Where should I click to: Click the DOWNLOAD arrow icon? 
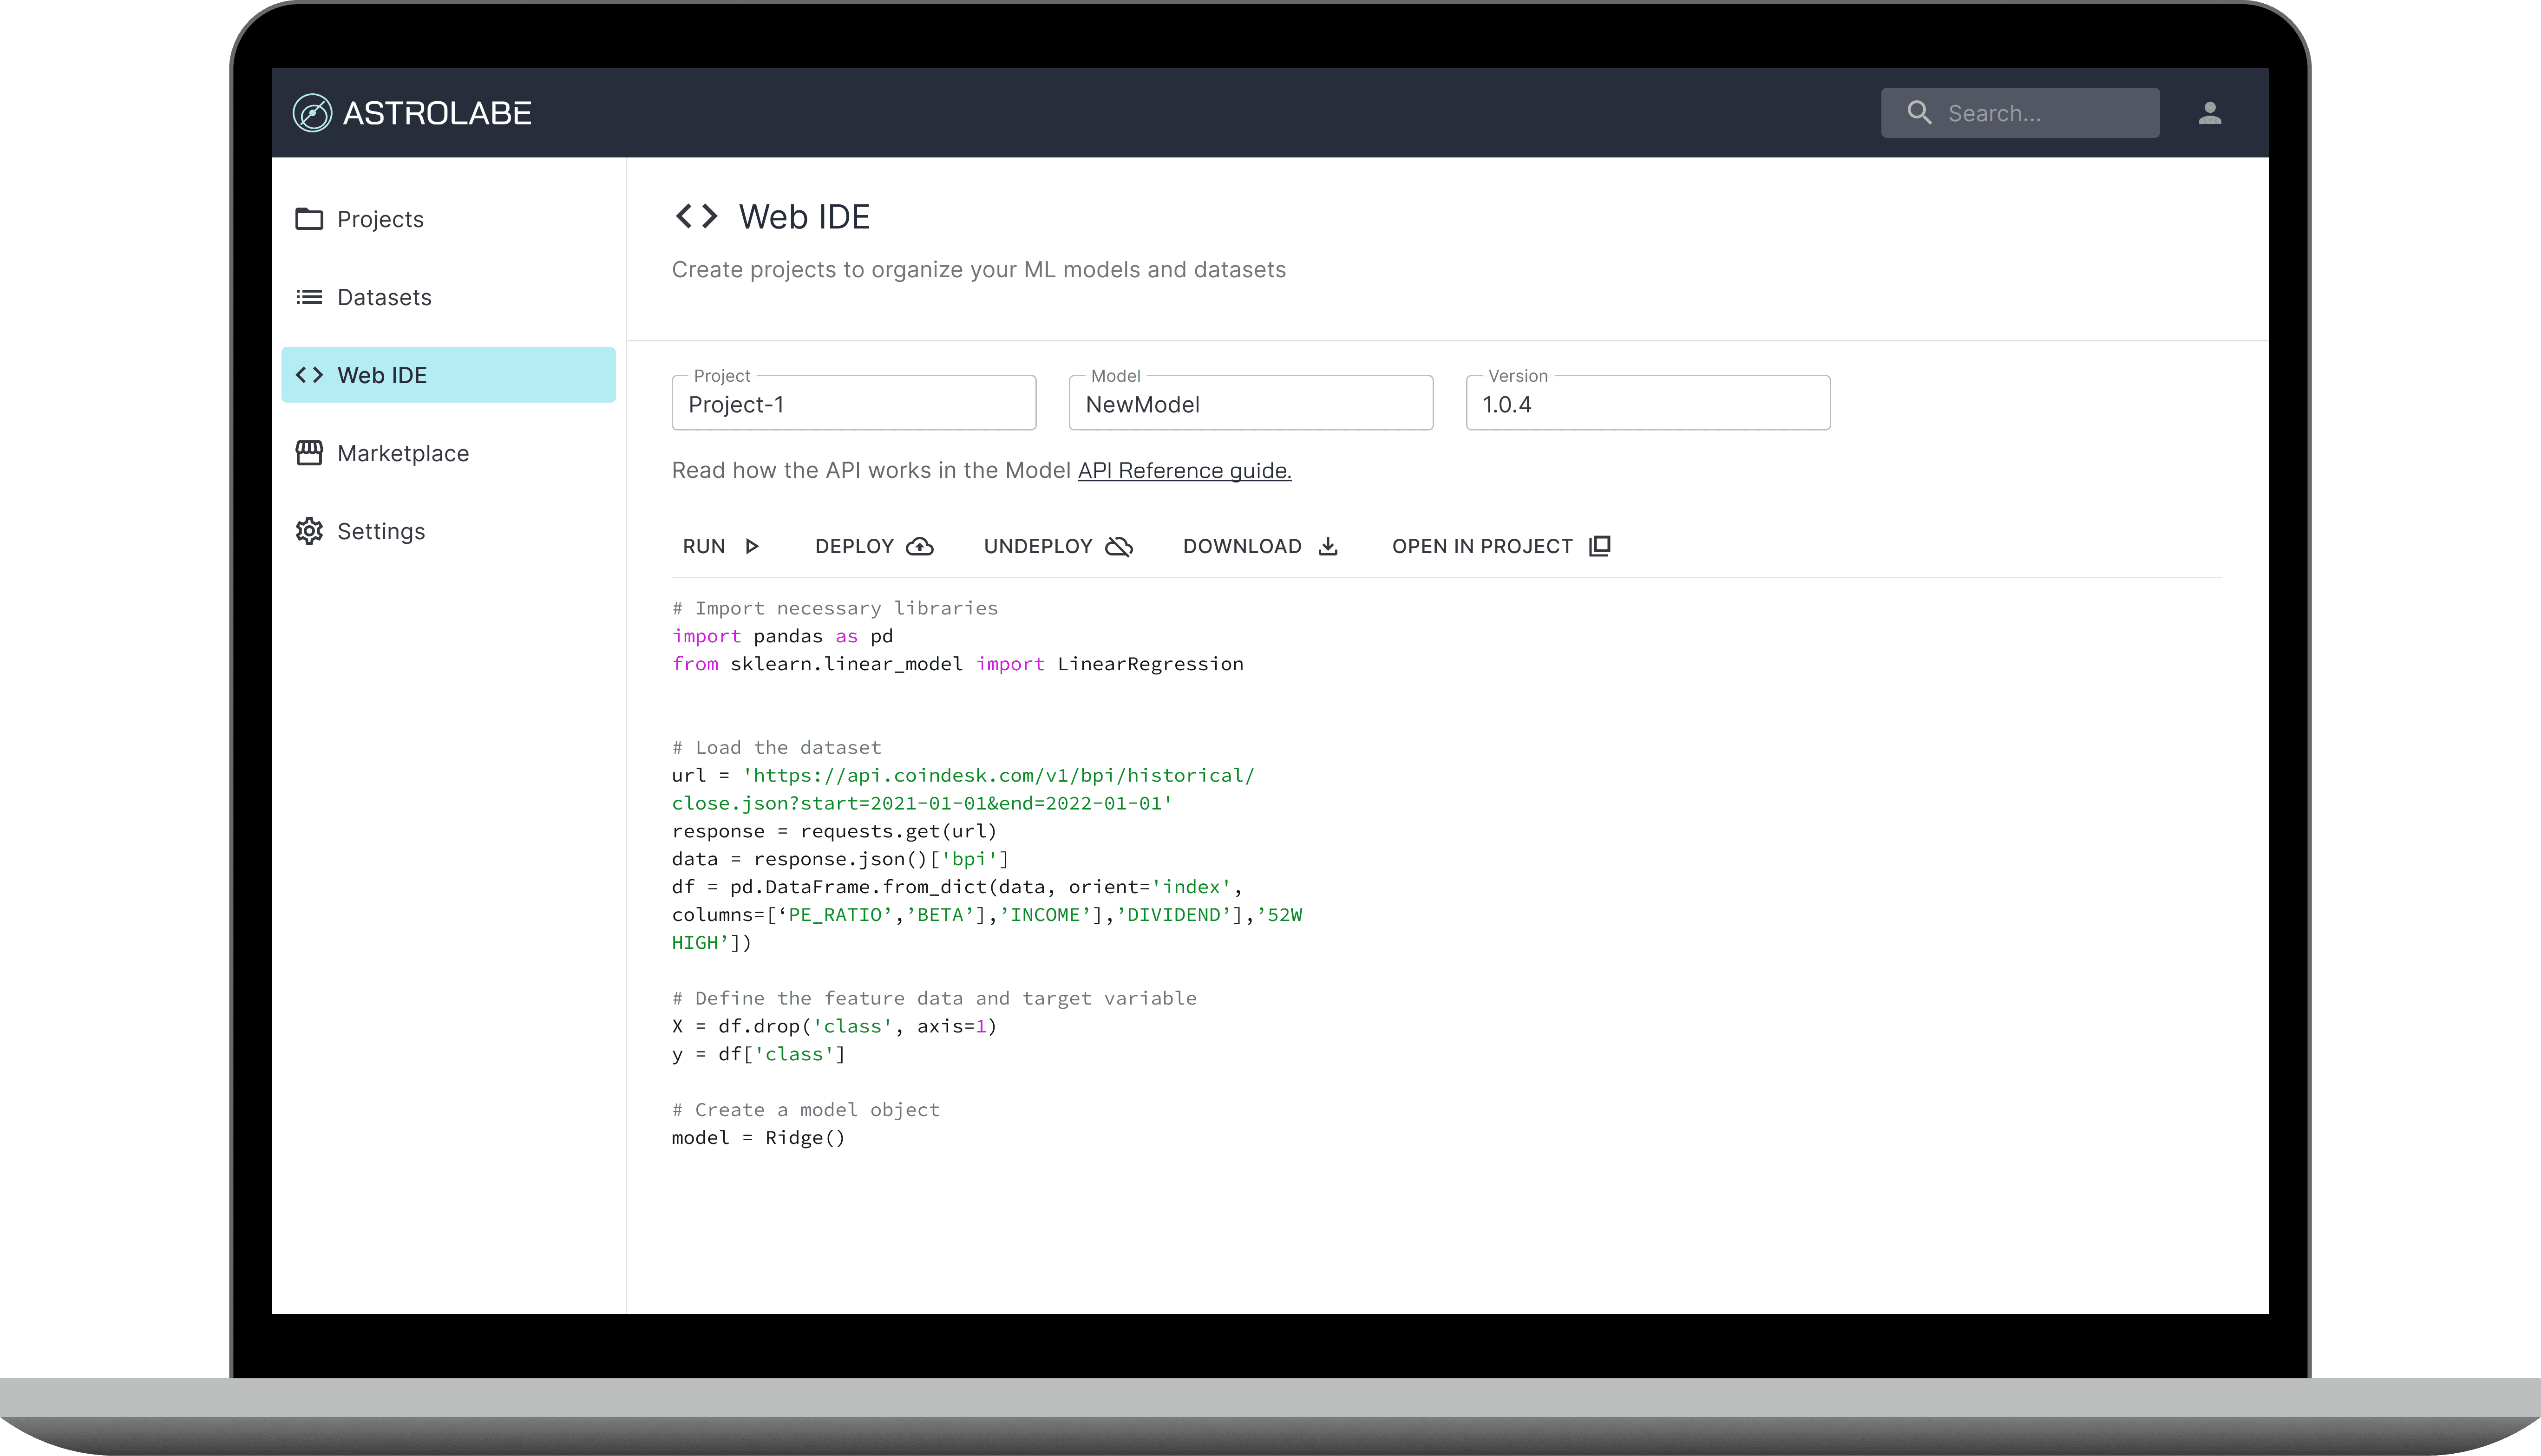coord(1327,546)
